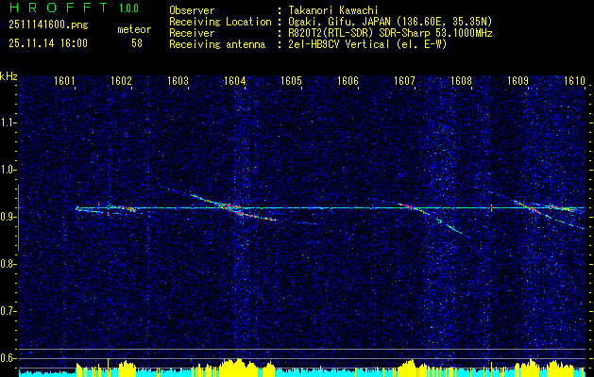The image size is (594, 377).
Task: Click the kHz axis unit label
Action: (x=8, y=76)
